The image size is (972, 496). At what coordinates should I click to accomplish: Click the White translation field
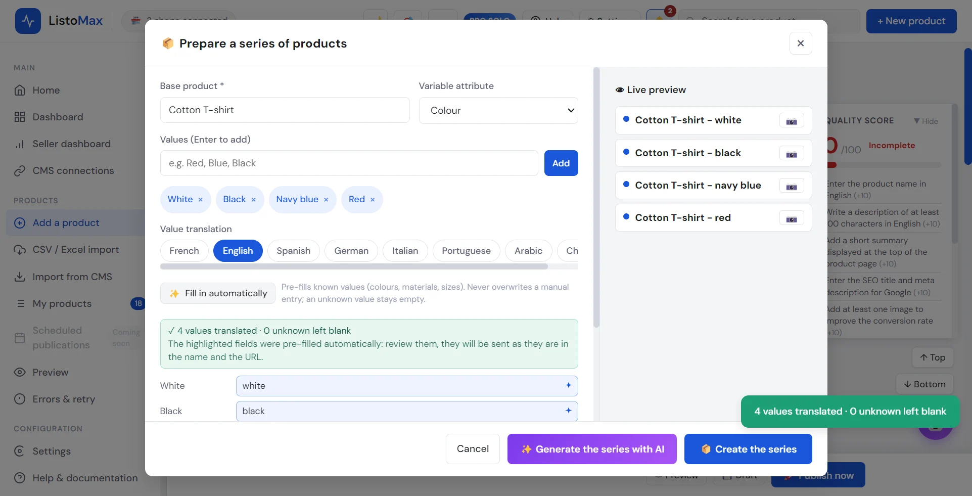click(x=407, y=386)
